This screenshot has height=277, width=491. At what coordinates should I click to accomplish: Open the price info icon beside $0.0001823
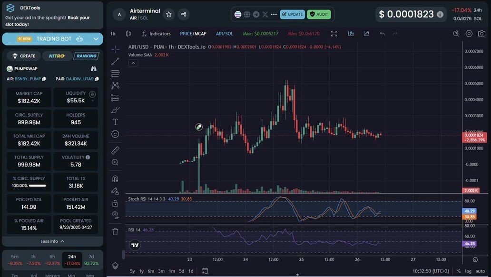(440, 14)
